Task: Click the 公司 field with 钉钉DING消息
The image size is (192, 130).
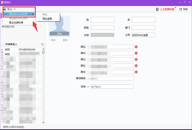Action: (143, 35)
